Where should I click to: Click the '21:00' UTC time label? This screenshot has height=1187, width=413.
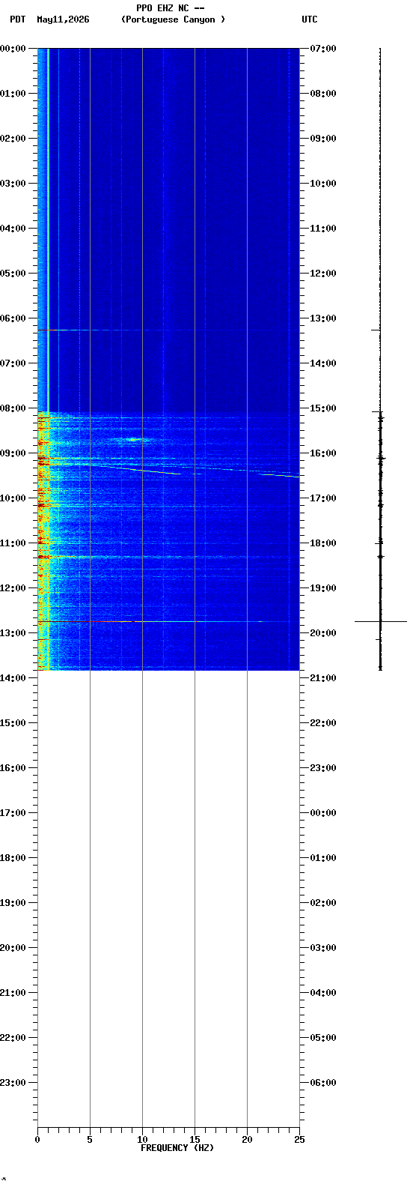323,677
